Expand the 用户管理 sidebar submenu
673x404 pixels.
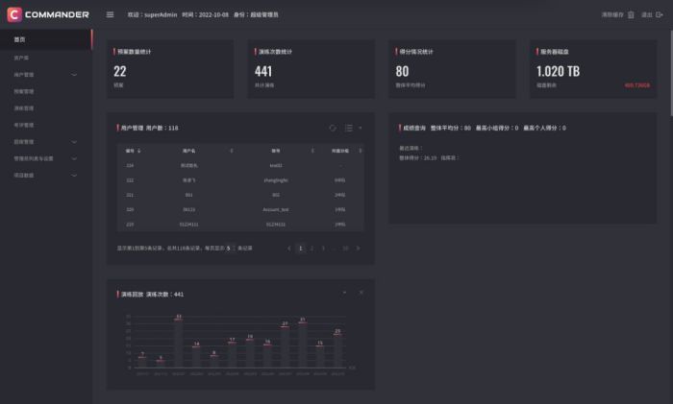75,74
